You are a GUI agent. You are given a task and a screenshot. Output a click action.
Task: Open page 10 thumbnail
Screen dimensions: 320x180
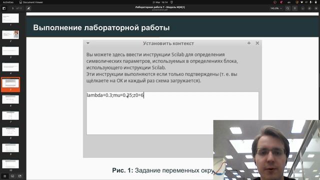[x=10, y=164]
